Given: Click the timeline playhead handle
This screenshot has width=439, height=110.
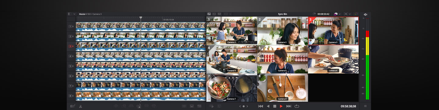Looking at the screenshot, I should pyautogui.click(x=141, y=18).
